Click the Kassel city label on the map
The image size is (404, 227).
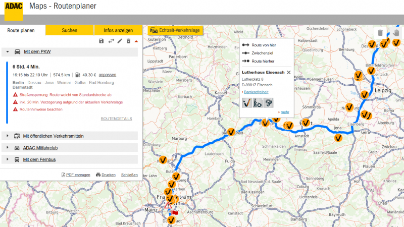tap(221, 93)
